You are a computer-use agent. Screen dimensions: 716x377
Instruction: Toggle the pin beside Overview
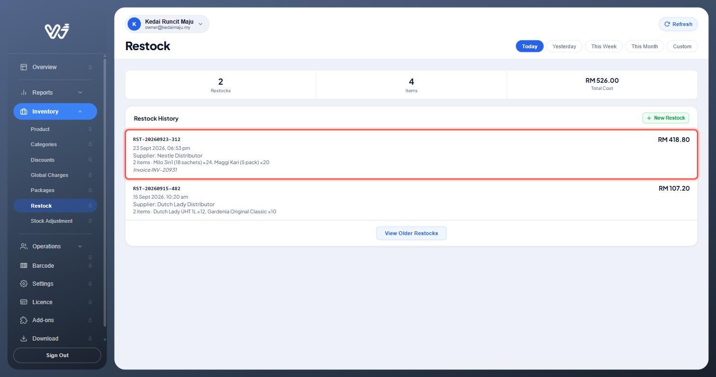(90, 67)
